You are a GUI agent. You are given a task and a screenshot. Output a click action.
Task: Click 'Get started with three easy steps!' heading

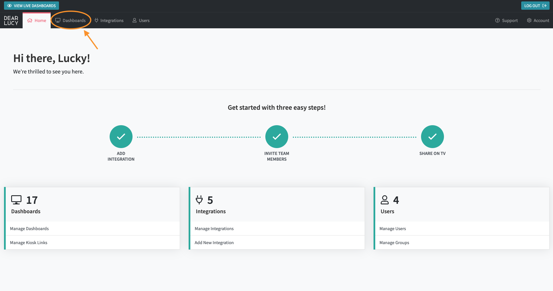point(277,108)
